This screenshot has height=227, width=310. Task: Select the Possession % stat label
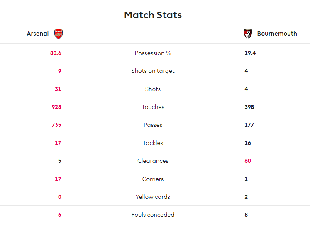[153, 53]
